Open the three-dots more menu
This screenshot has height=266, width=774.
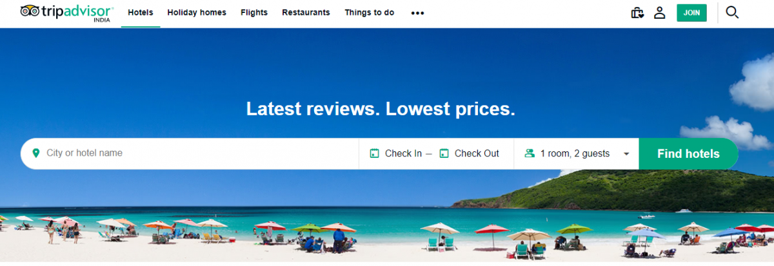pyautogui.click(x=417, y=13)
